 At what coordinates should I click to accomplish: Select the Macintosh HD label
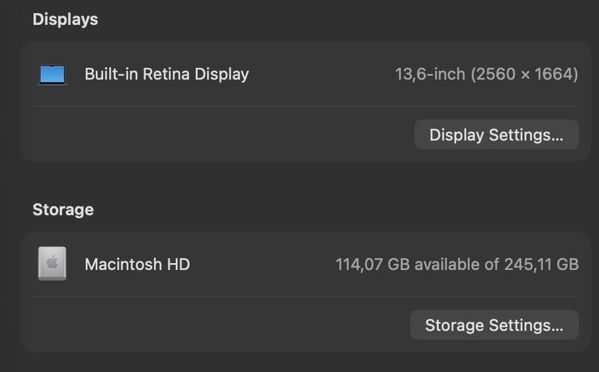137,264
